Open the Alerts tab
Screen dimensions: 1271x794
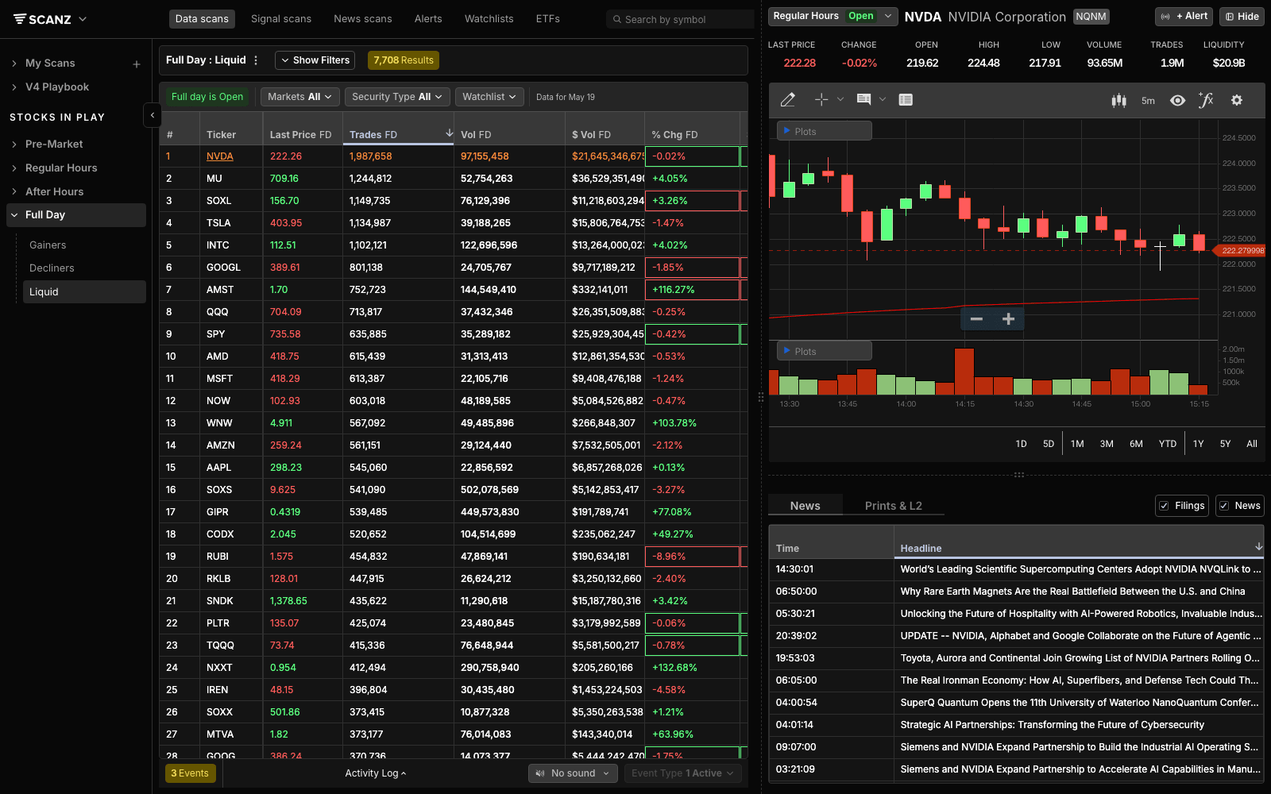click(428, 19)
